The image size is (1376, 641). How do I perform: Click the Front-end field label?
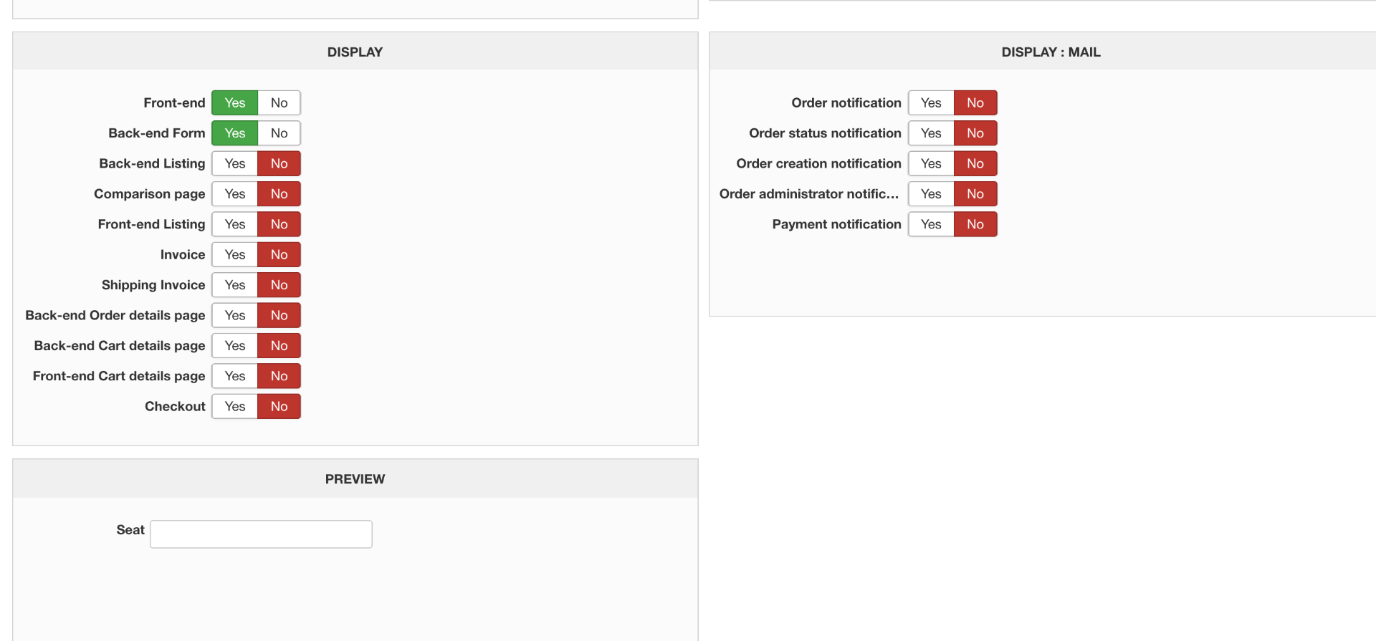tap(174, 102)
